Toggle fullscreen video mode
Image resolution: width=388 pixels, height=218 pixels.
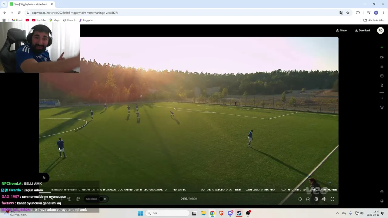tap(332, 199)
